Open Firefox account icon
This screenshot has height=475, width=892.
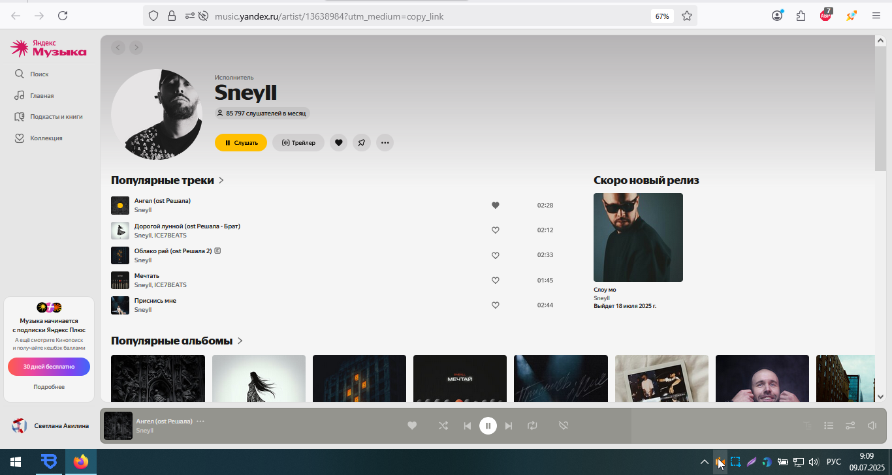coord(777,16)
